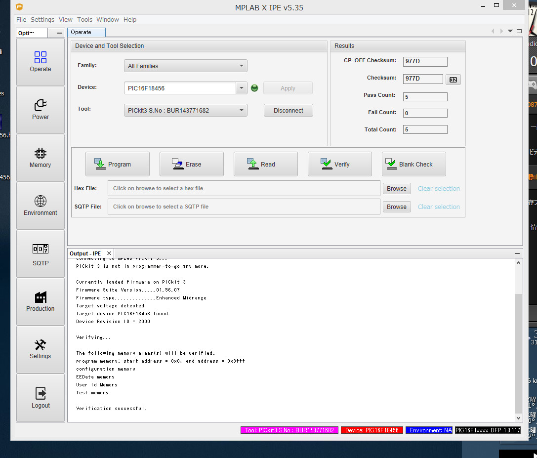The image size is (537, 458).
Task: Click the Logout sidebar button
Action: tap(41, 398)
